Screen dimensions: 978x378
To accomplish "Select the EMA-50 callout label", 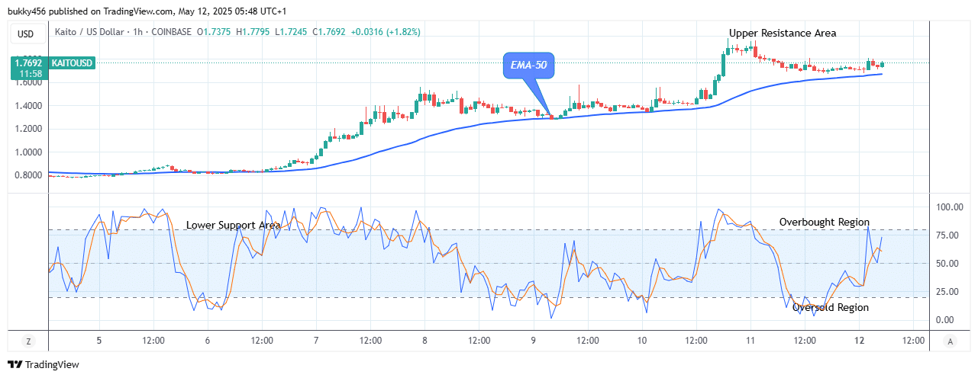I will (529, 66).
